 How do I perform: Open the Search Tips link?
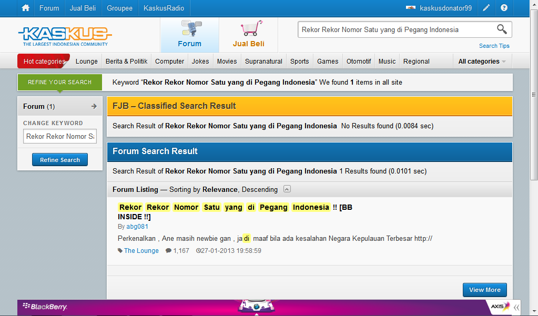[x=494, y=46]
